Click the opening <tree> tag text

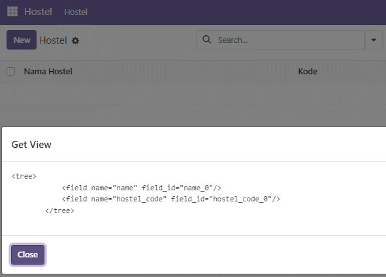[x=24, y=176]
